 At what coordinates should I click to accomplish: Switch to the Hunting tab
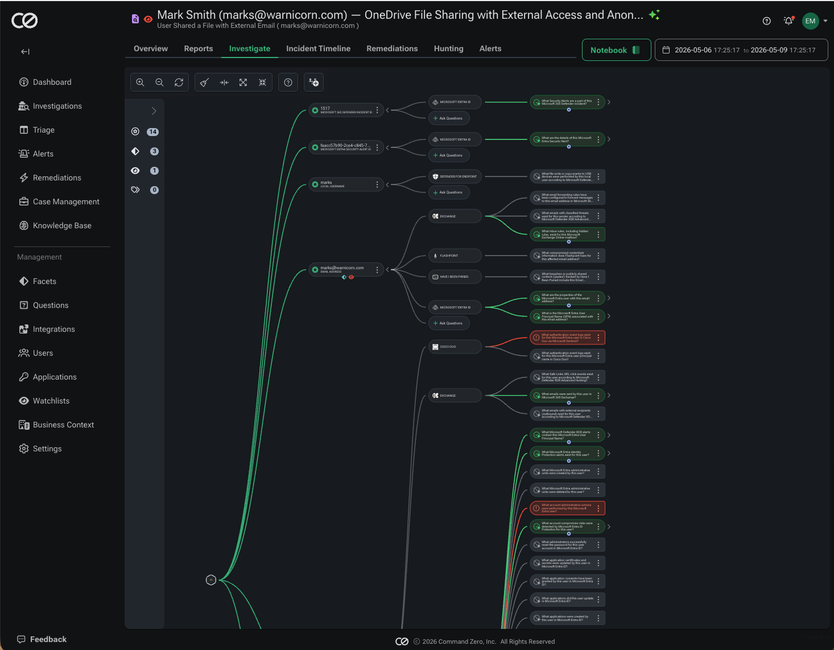point(448,49)
